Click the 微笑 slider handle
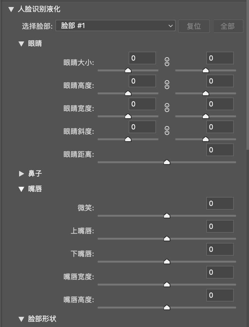 coord(167,215)
